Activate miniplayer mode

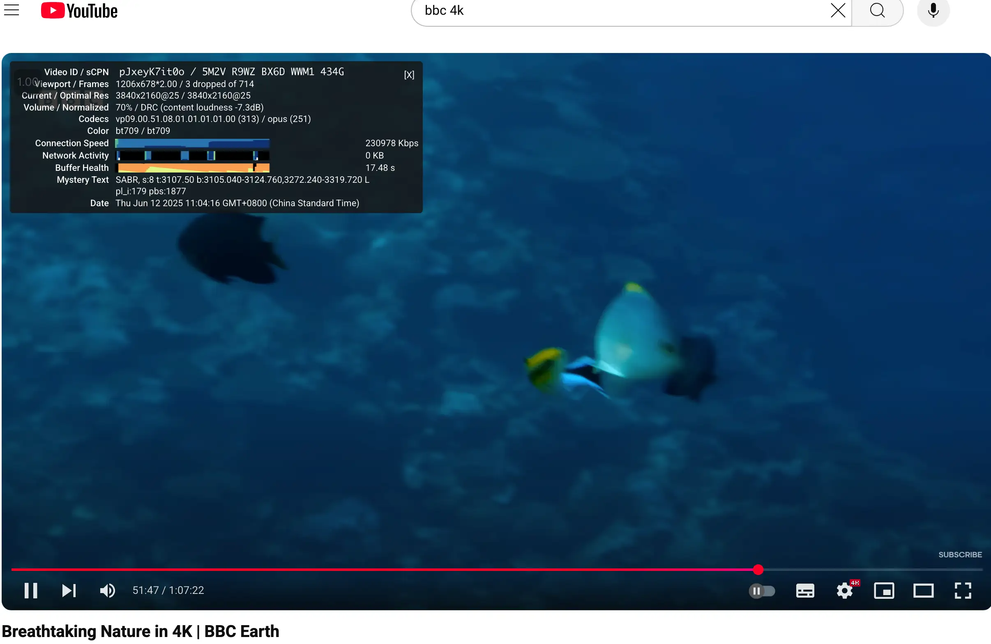tap(884, 590)
